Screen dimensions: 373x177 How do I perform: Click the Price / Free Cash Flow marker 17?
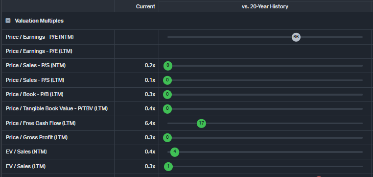201,124
